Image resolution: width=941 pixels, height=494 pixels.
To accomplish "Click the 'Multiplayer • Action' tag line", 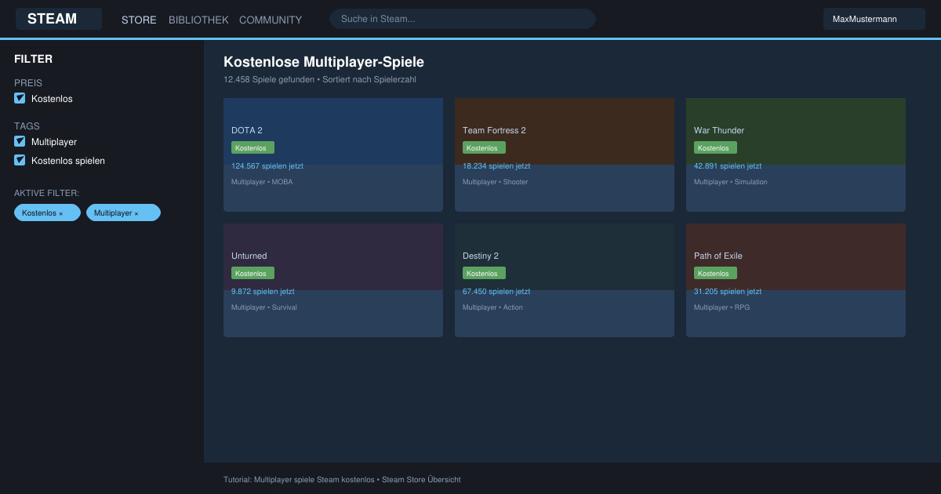I will point(492,307).
